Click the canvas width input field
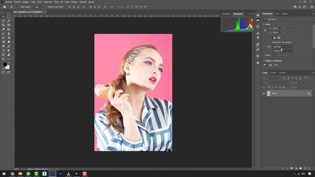315x177 pixels. pyautogui.click(x=276, y=29)
